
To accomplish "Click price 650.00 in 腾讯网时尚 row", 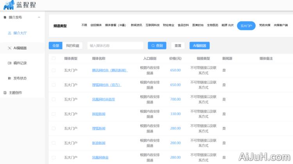I will coord(175,70).
